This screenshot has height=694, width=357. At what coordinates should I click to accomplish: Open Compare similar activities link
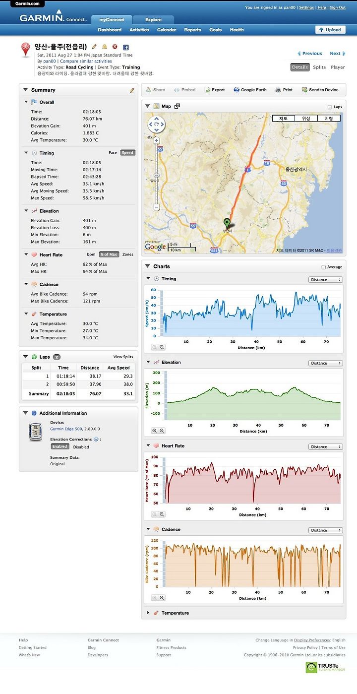(x=86, y=62)
